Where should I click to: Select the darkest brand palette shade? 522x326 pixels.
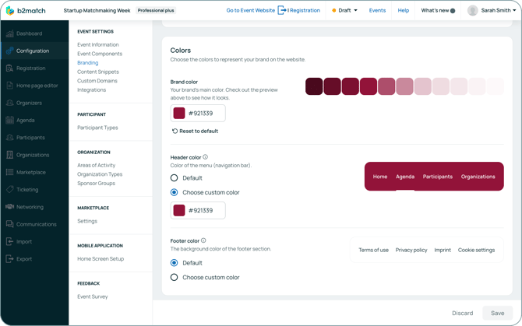[314, 86]
